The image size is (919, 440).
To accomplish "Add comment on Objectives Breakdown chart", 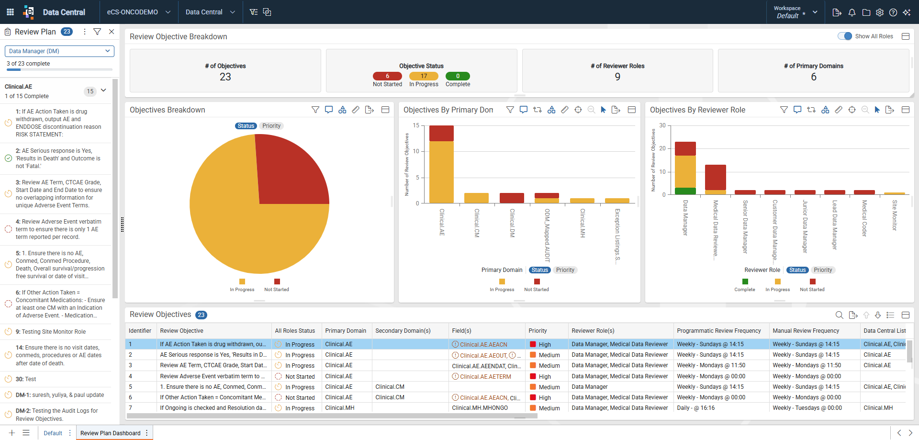I will (329, 110).
